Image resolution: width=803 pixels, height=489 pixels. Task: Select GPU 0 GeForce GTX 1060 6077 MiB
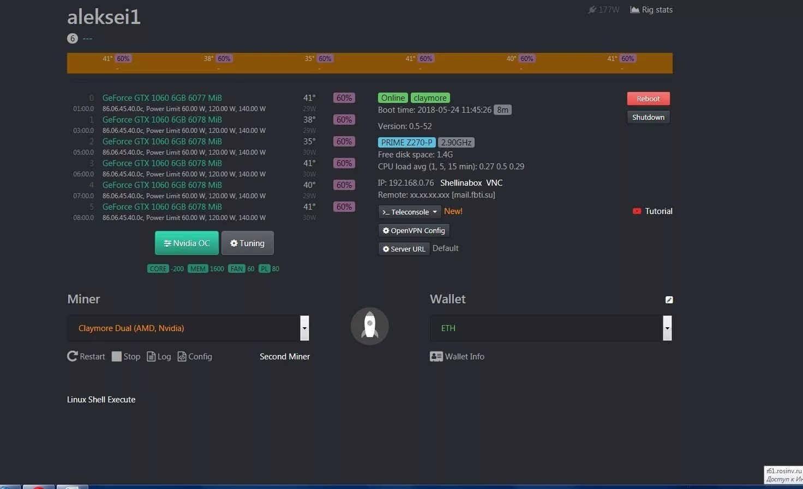pyautogui.click(x=162, y=98)
